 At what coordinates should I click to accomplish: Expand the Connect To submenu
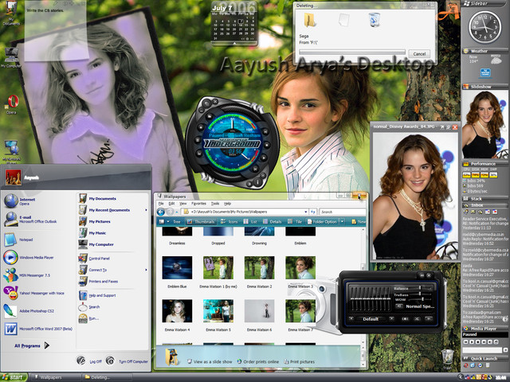[112, 270]
